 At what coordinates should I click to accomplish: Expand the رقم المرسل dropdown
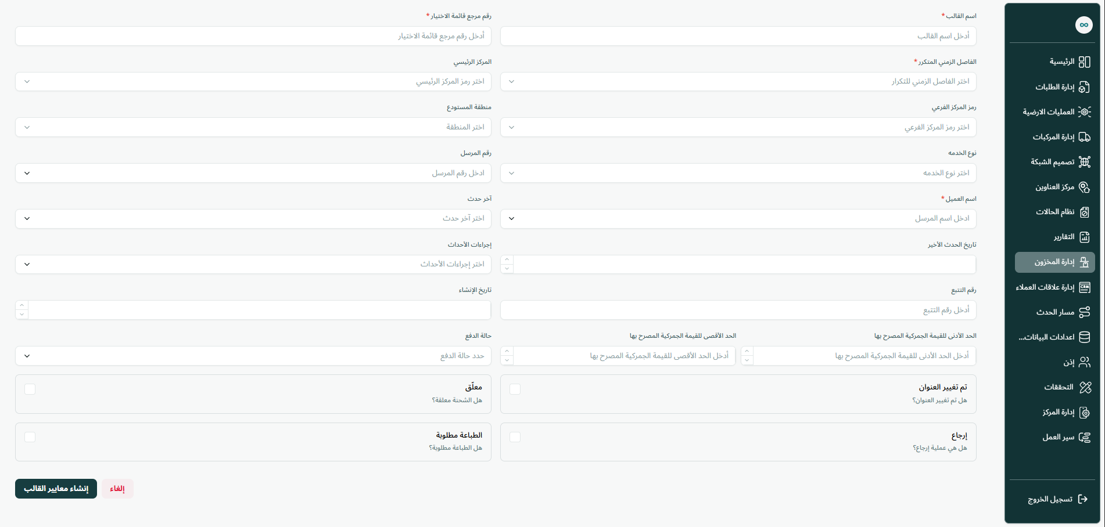(253, 173)
